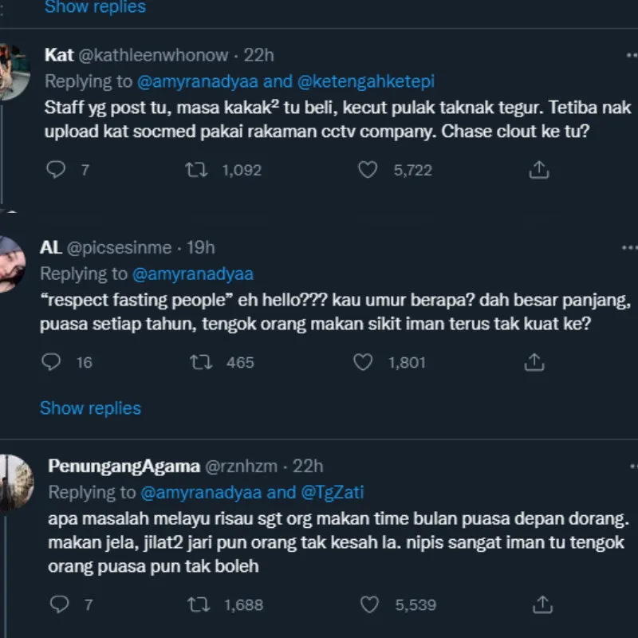
Task: Share PenungangAgama's tweet via share icon
Action: click(x=542, y=605)
